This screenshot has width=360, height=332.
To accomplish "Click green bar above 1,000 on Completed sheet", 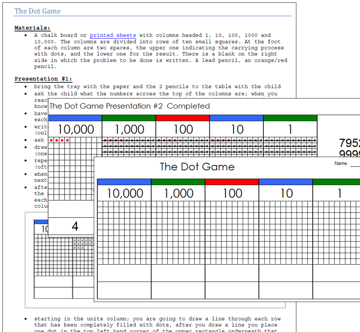I will coord(129,118).
